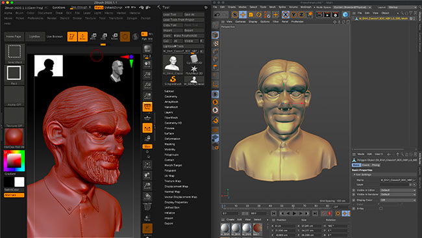Add a cube primitive in Cinema 4D

[345, 14]
